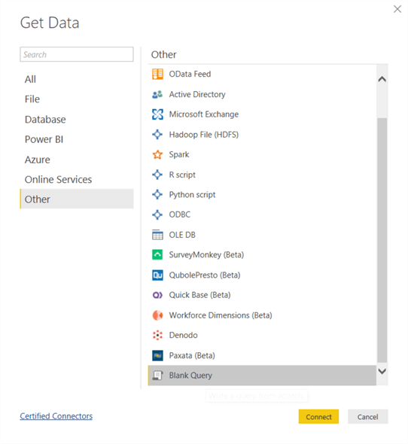Click the scrollbar down arrow
This screenshot has width=408, height=444.
tap(382, 371)
